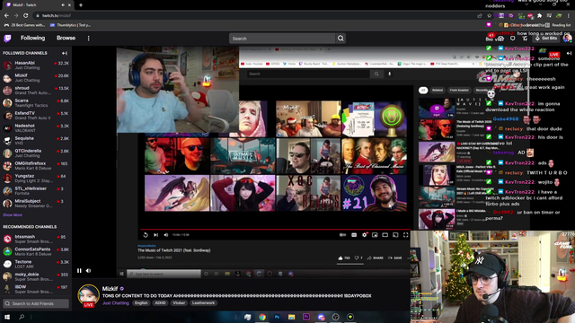The image size is (575, 323).
Task: Open HasanAbi channel in sidebar
Action: coord(36,65)
